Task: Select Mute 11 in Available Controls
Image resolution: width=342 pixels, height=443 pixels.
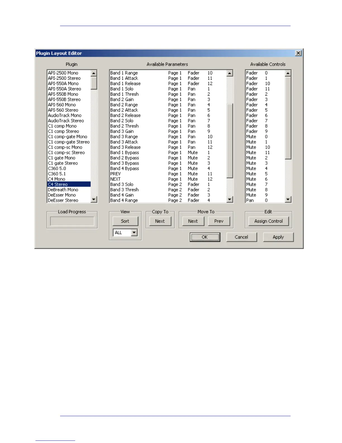Action: coord(265,153)
